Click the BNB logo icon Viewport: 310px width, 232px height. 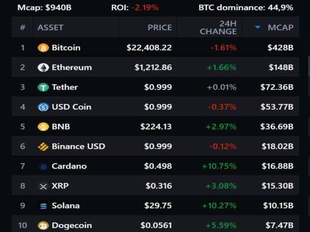[43, 127]
